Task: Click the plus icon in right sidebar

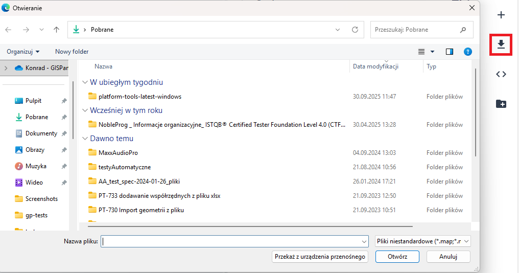Action: point(501,15)
